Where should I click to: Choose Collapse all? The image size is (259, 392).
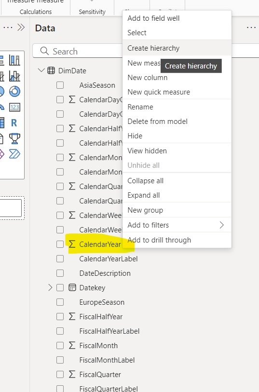pos(177,181)
